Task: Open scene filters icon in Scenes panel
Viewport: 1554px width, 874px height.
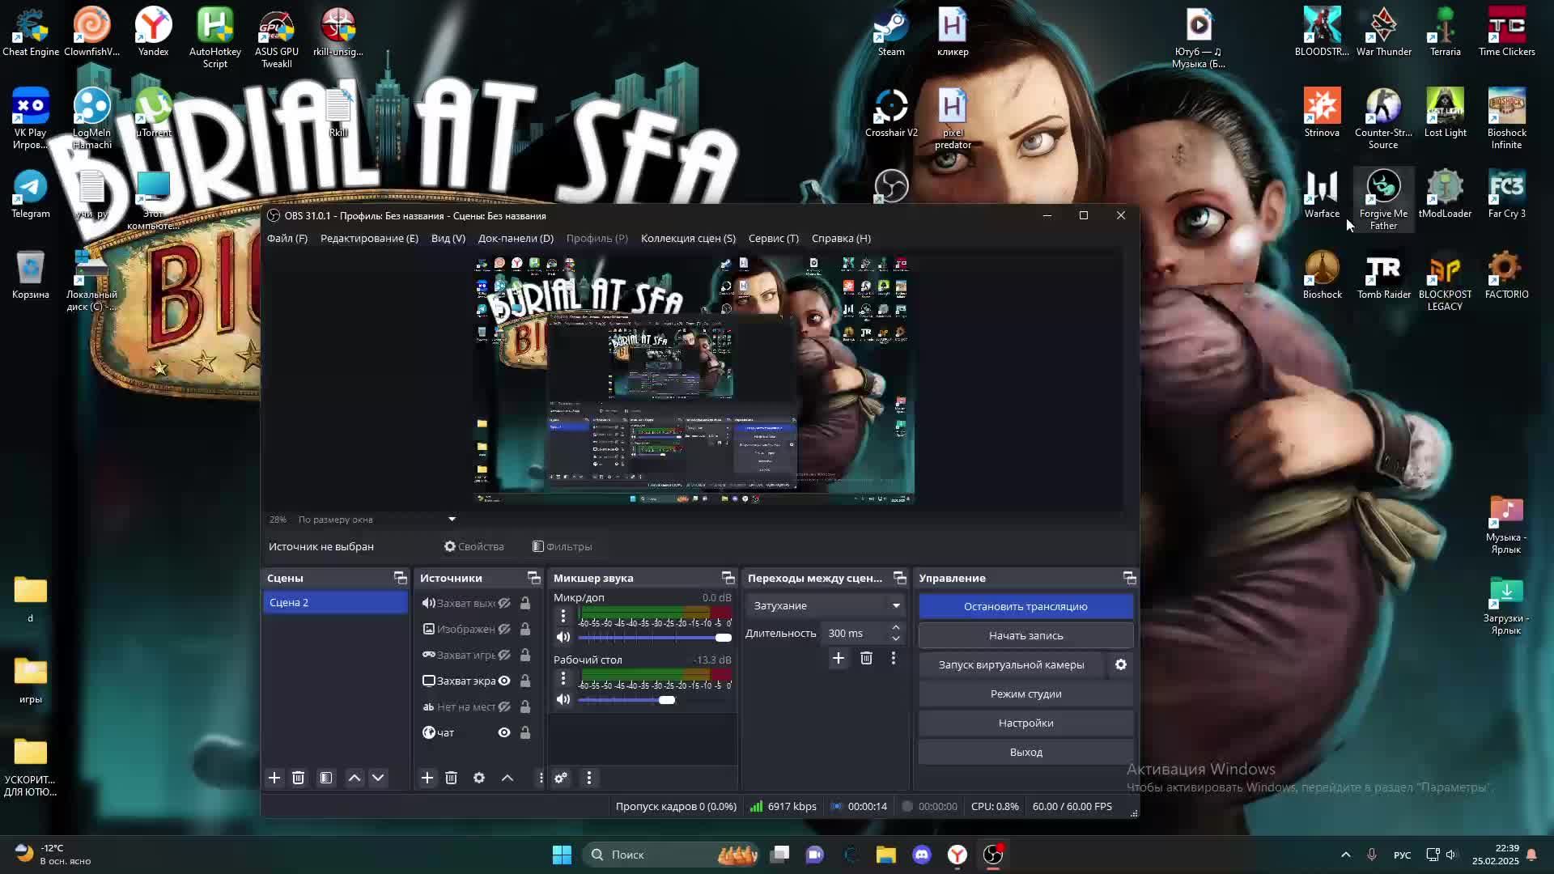Action: point(326,778)
